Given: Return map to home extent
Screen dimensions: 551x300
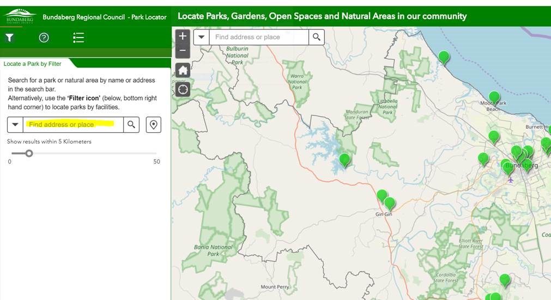Looking at the screenshot, I should (183, 70).
